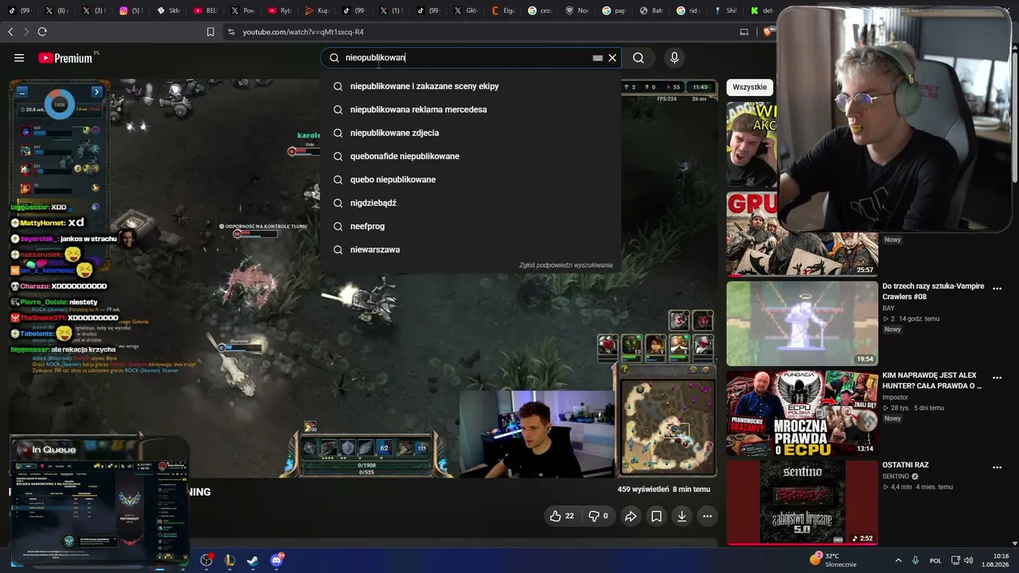Open League of Legends from the taskbar
1019x573 pixels.
pyautogui.click(x=230, y=560)
